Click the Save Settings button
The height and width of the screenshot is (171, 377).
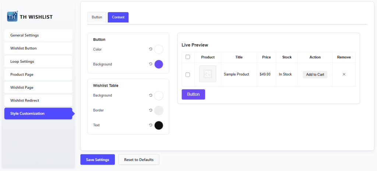coord(98,160)
